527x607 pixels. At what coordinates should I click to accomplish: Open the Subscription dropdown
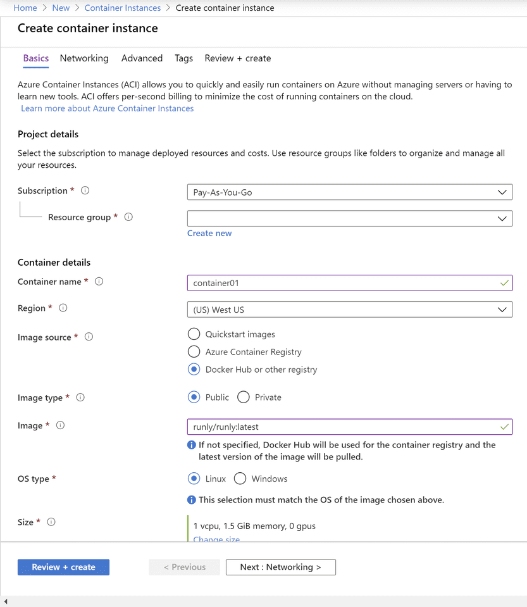tap(350, 192)
